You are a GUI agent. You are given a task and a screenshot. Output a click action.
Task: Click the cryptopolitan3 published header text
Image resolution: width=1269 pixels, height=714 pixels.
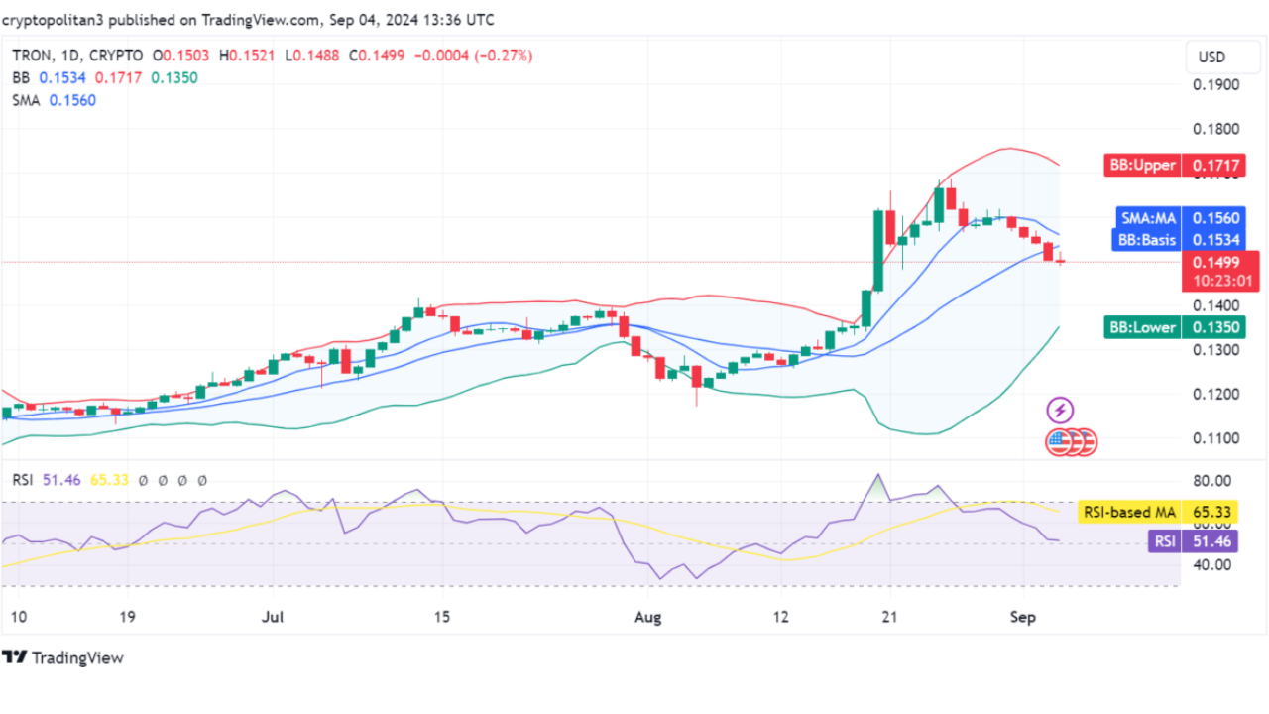248,20
